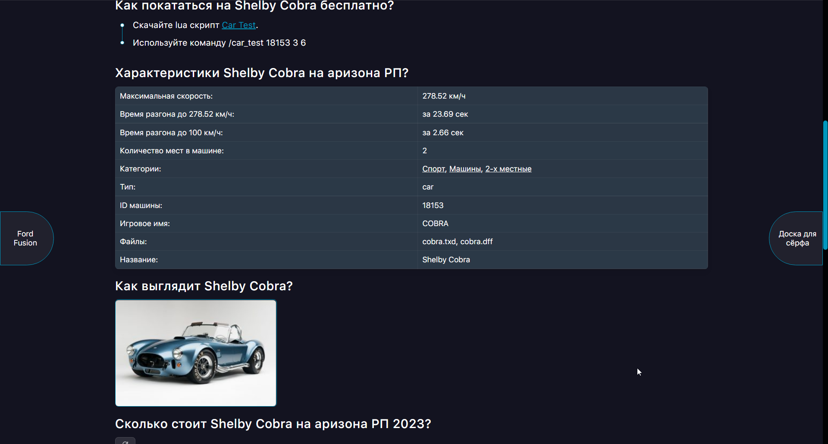Click the heading Как выглядит Shelby Cobra
The image size is (828, 444).
point(204,286)
